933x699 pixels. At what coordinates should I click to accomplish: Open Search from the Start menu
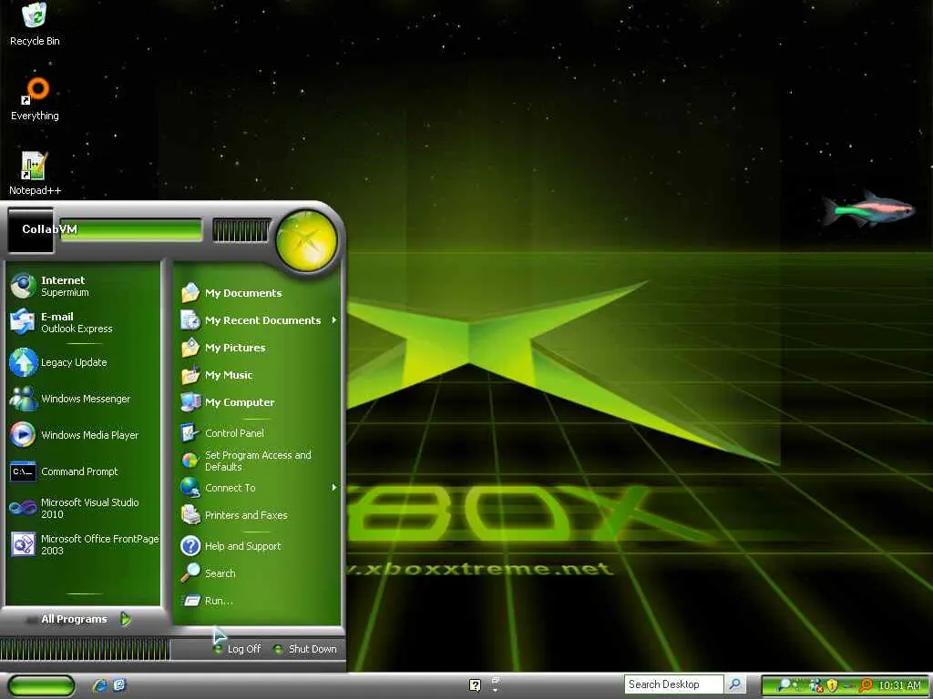point(258,573)
